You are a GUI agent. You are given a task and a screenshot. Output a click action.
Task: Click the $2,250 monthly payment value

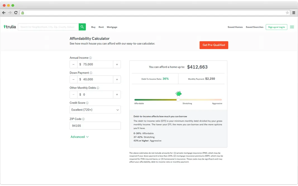coord(210,79)
